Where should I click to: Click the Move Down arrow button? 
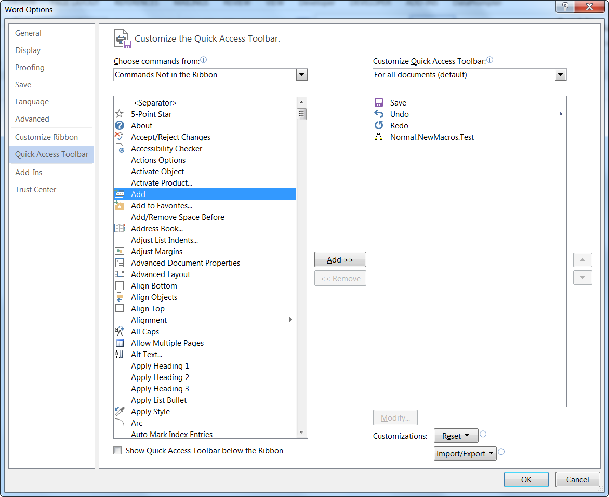click(x=582, y=278)
